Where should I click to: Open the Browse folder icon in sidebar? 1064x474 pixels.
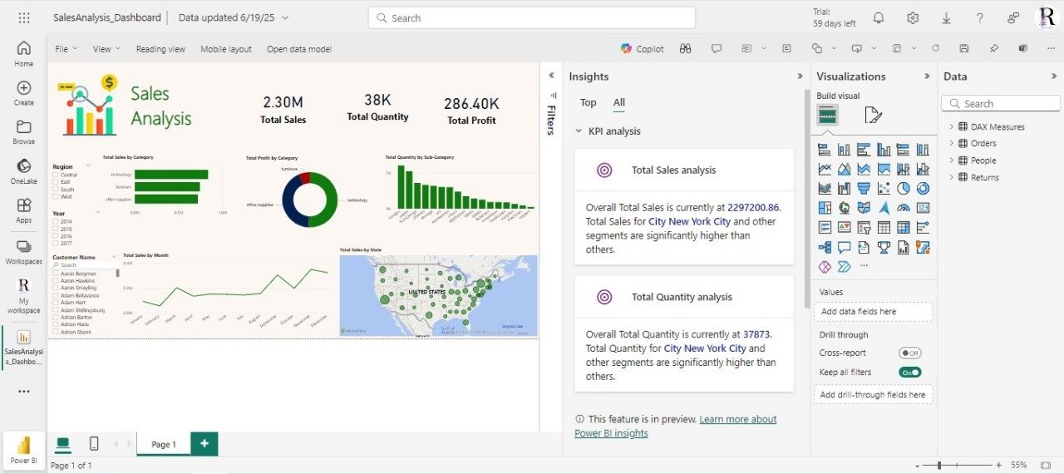point(23,131)
